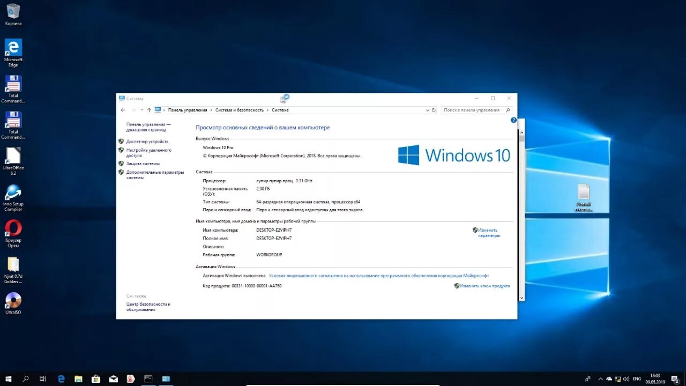Open the UltraISO desktop shortcut
686x386 pixels.
tap(13, 303)
